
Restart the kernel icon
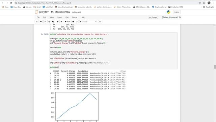click(77, 22)
